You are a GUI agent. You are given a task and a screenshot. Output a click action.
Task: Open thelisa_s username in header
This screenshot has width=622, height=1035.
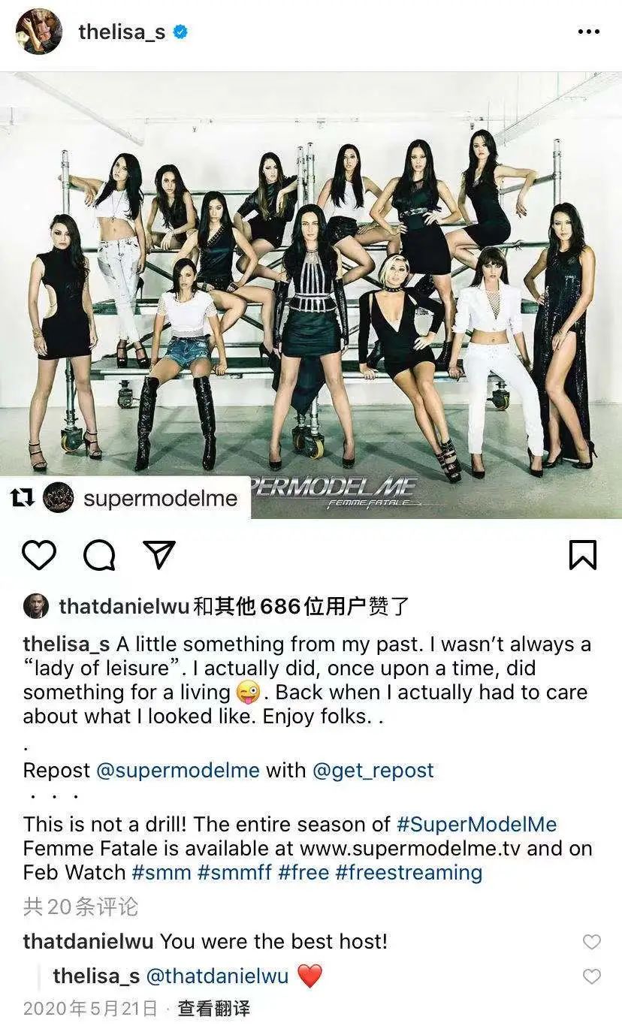coord(122,32)
